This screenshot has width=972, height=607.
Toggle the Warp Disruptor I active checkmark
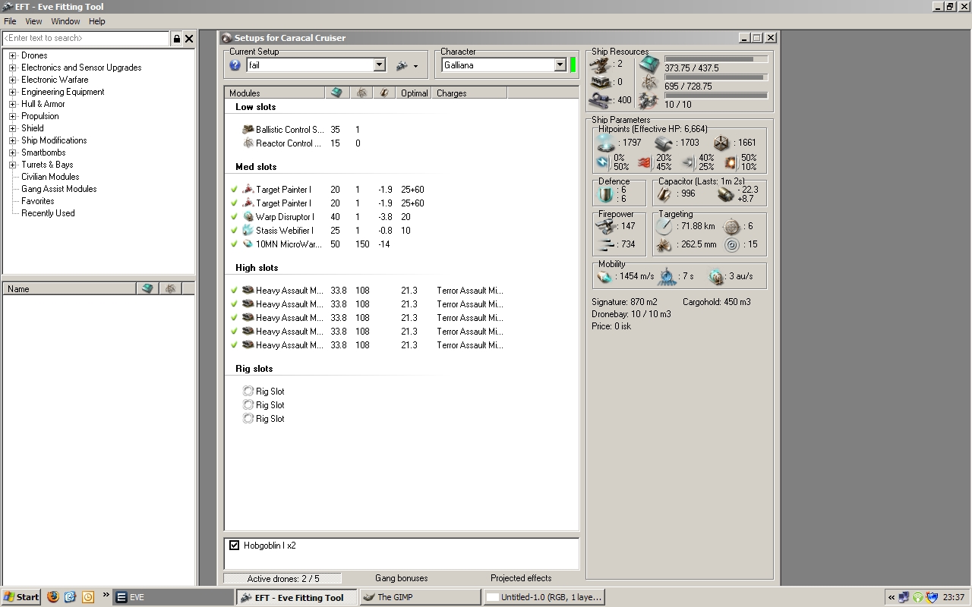click(234, 217)
